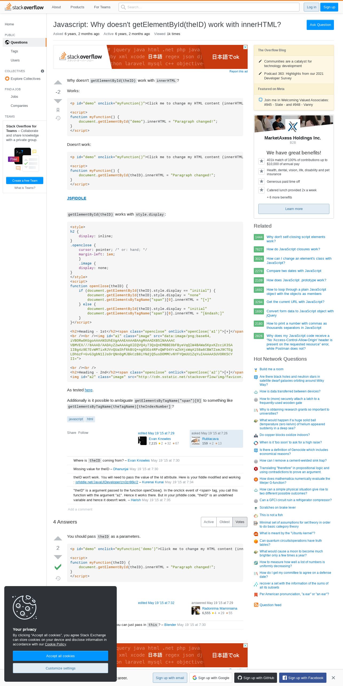Viewport: 343px width, 686px height.
Task: Open Jobs in left sidebar
Action: click(x=14, y=97)
